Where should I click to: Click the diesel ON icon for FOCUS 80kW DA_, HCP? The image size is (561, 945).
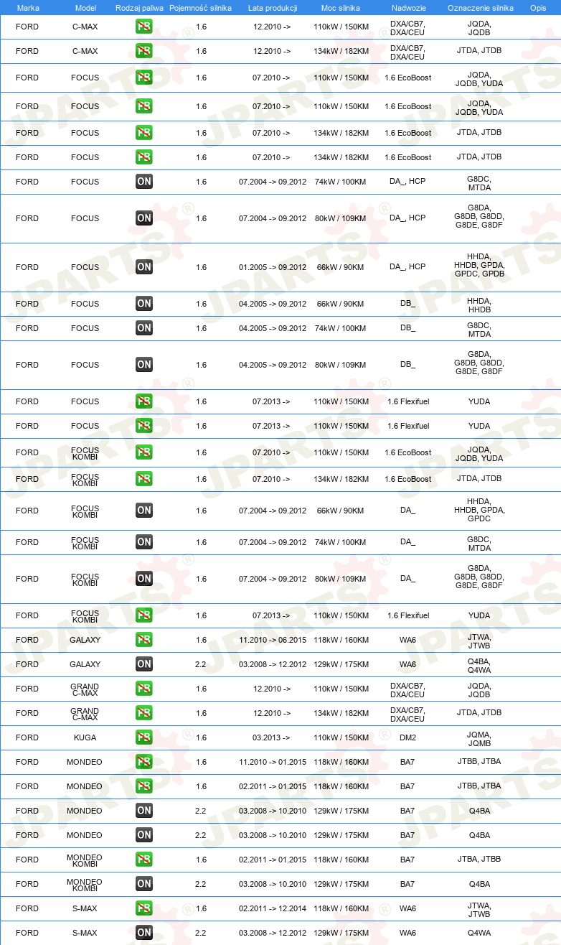click(x=144, y=218)
